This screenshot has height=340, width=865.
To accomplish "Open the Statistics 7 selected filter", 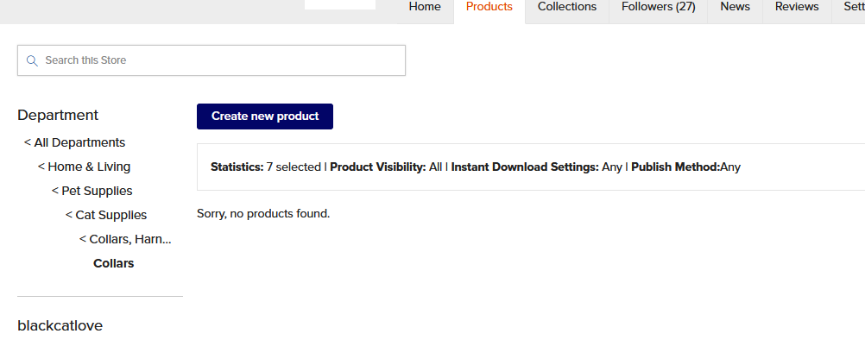I will 265,167.
